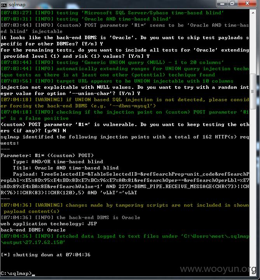Click the line 'the back-end DBMS is Oracle'
The image size is (260, 280).
pos(70,218)
